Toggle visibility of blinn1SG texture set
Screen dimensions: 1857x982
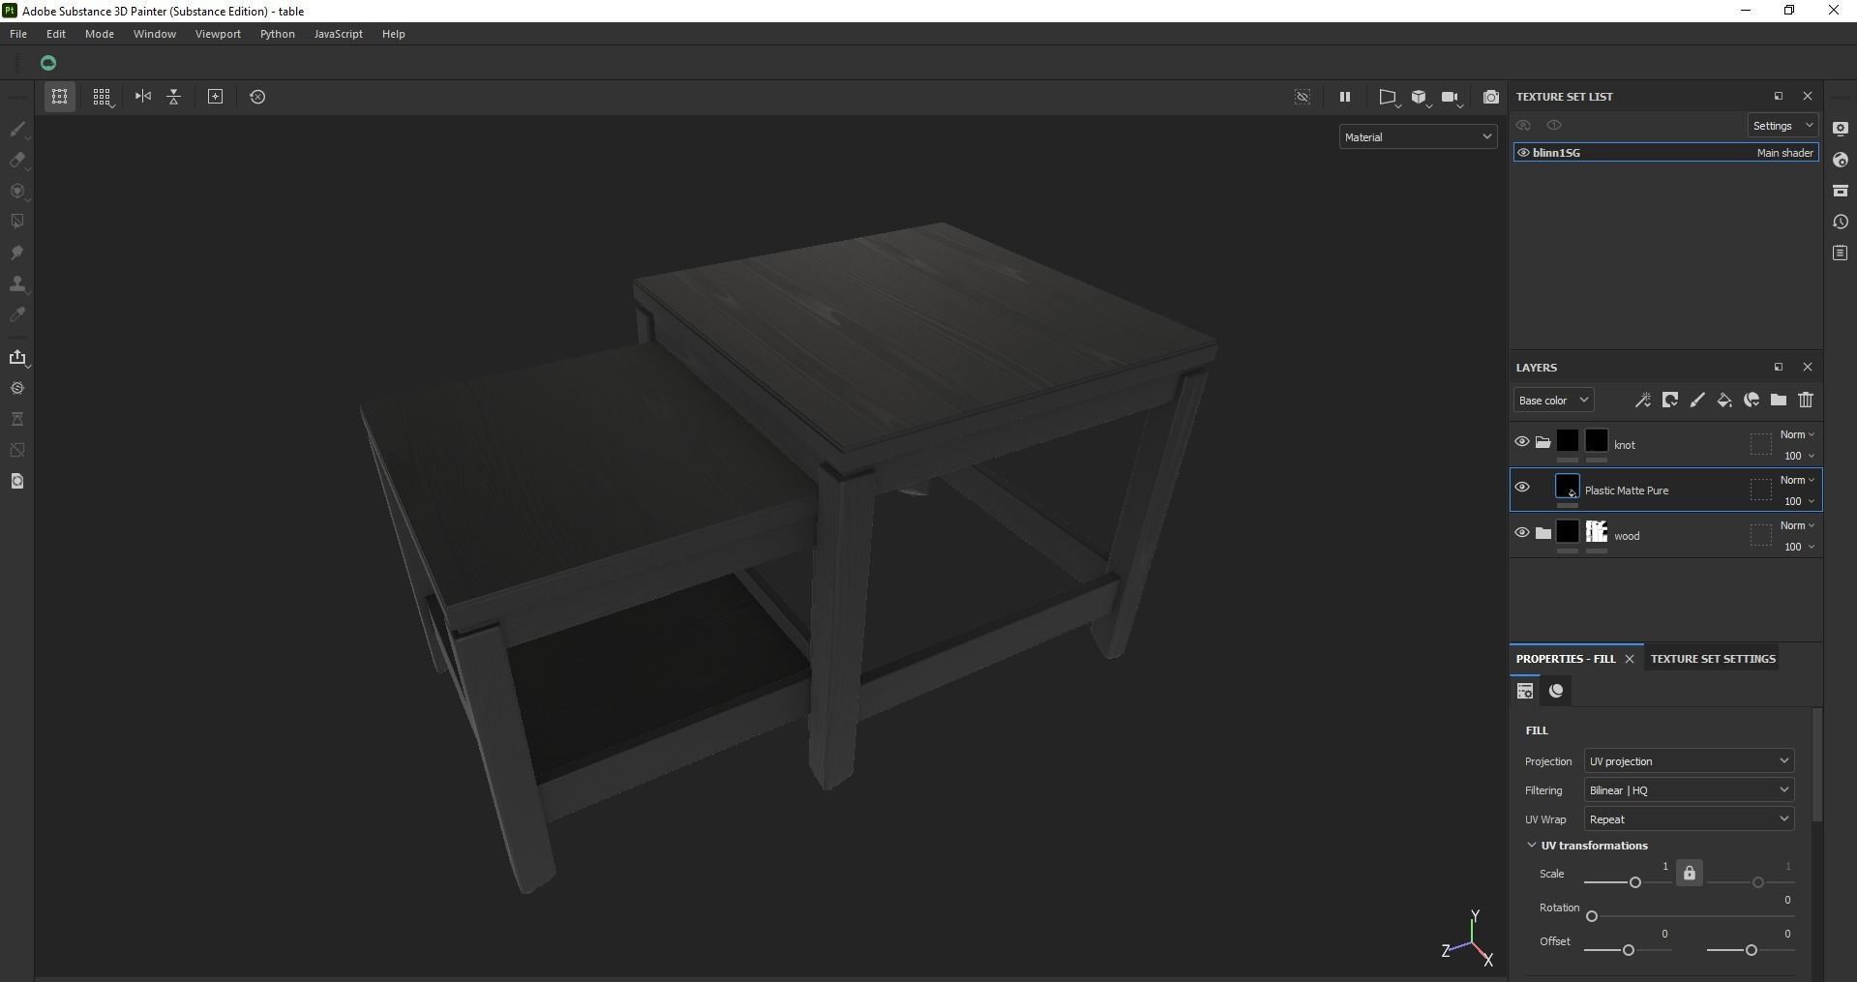tap(1523, 153)
